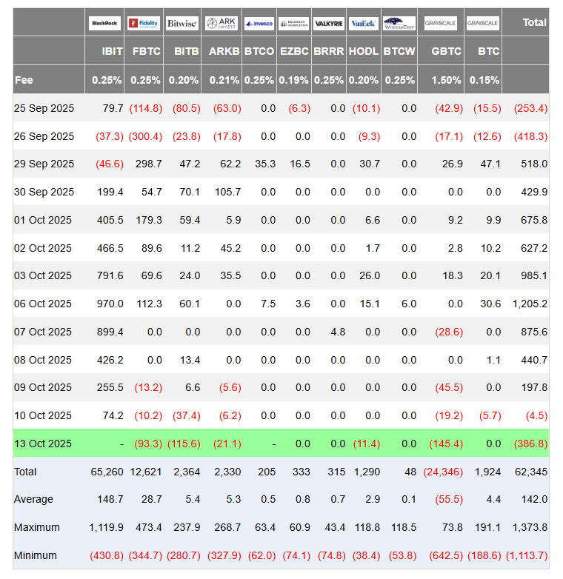Viewport: 563px width, 579px height.
Task: Click the Fidelity logo
Action: [x=144, y=23]
